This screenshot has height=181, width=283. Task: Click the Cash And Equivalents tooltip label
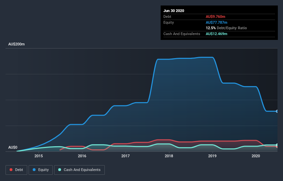pyautogui.click(x=182, y=34)
